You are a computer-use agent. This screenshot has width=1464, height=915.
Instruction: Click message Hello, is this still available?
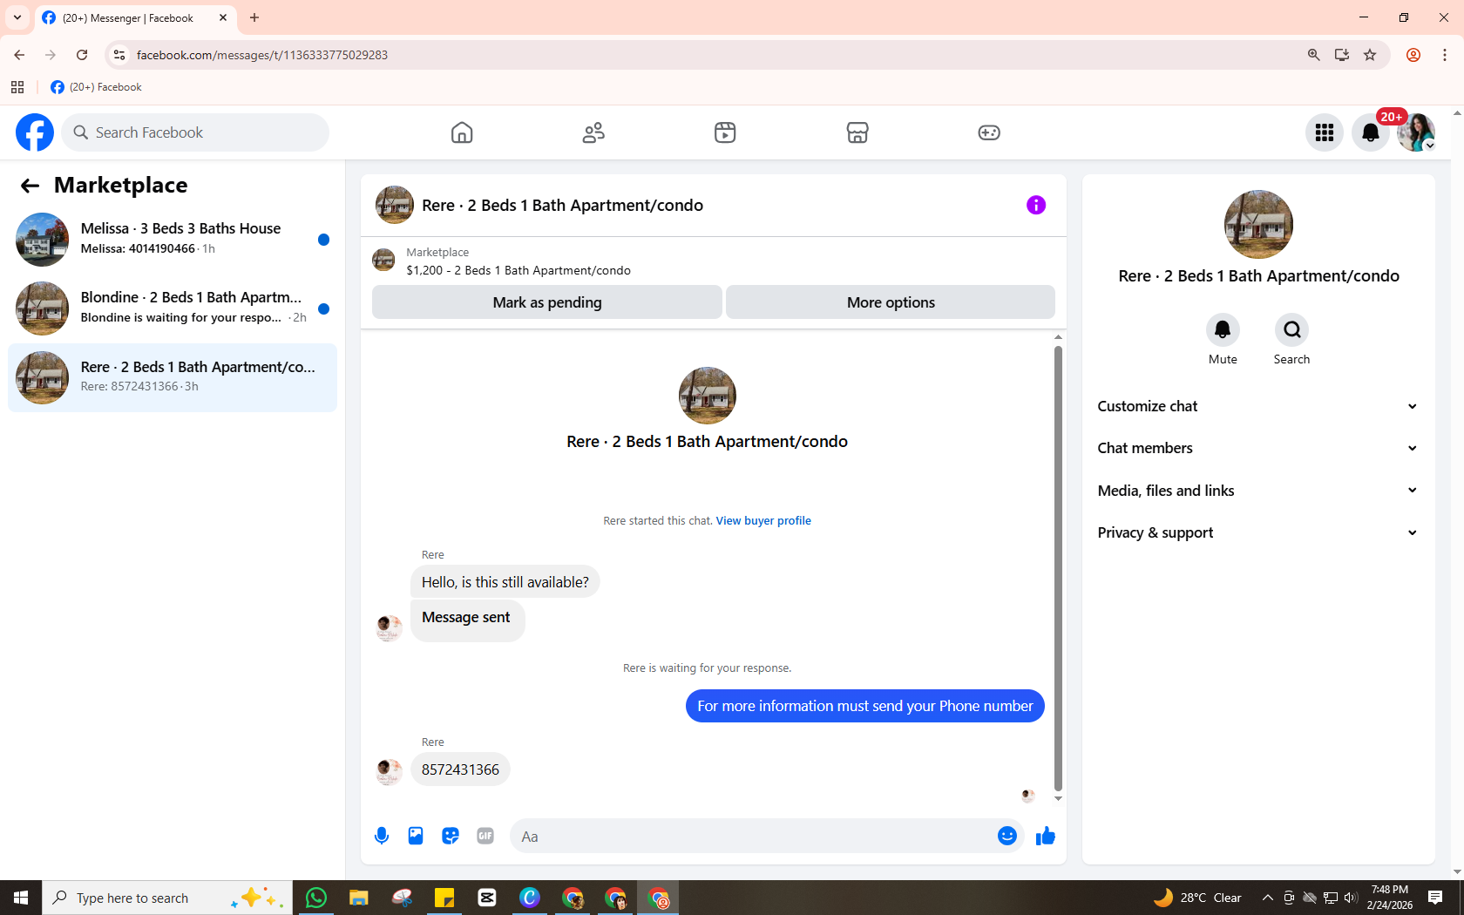[505, 582]
